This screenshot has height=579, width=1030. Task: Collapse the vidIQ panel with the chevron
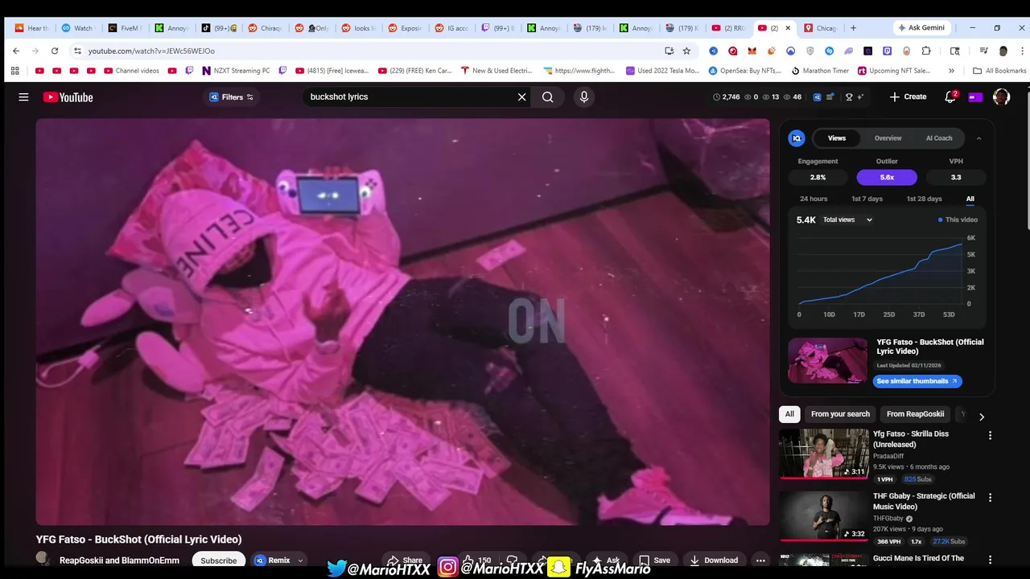(x=978, y=138)
